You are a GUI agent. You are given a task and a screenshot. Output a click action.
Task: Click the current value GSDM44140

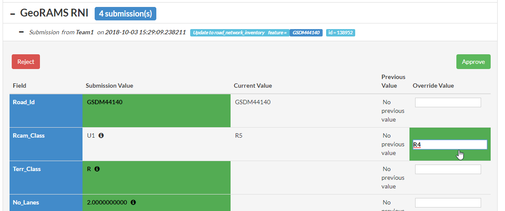(253, 102)
